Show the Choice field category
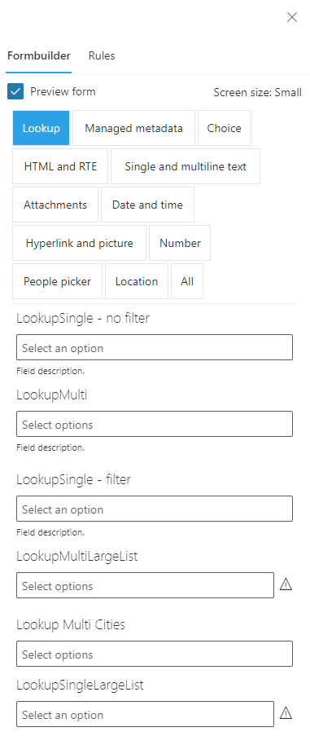 (225, 128)
